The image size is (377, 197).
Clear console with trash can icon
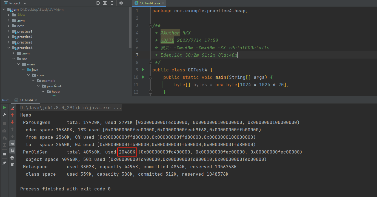click(12, 164)
